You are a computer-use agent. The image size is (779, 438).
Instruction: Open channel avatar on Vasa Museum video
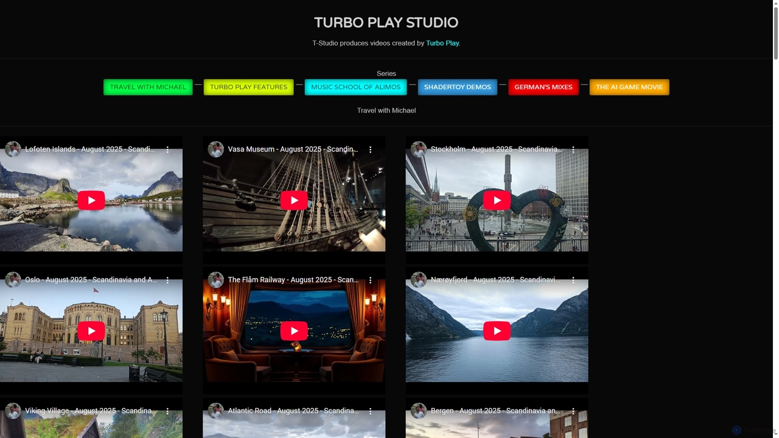click(215, 149)
